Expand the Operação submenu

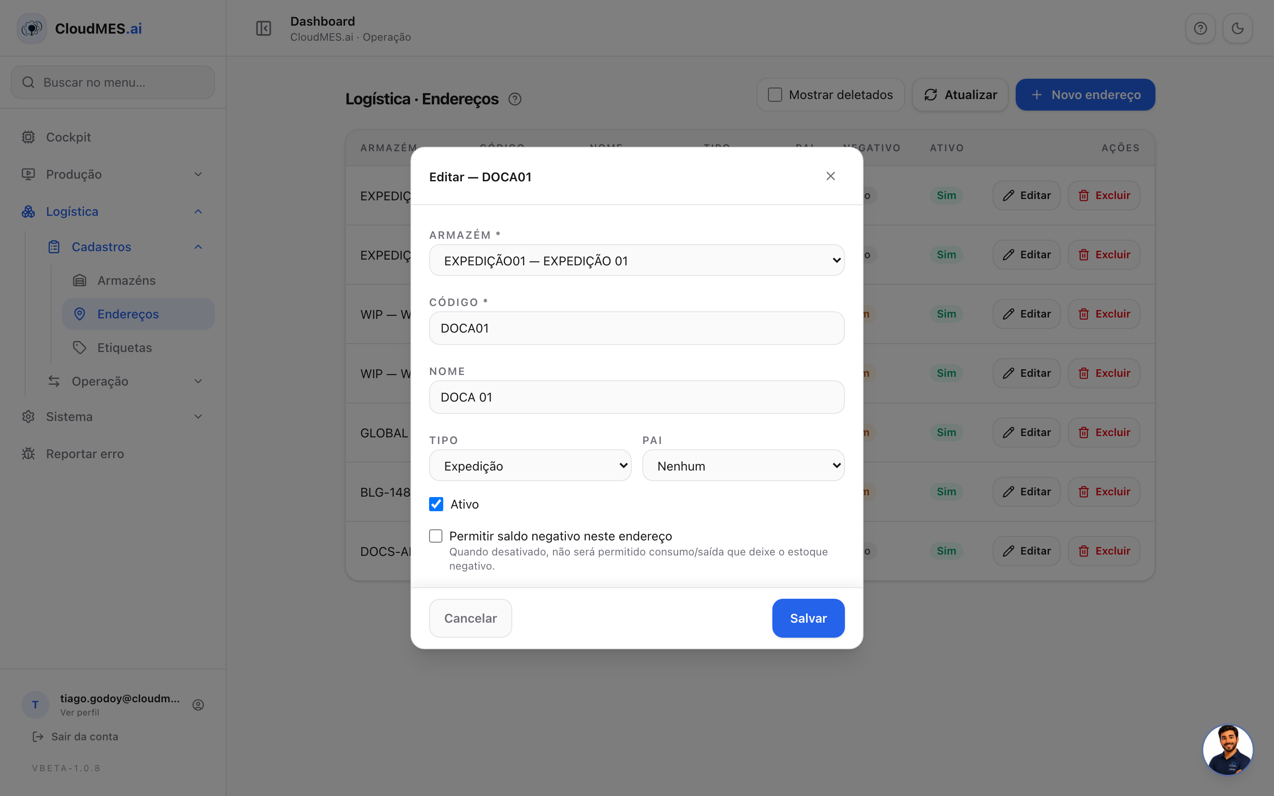tap(125, 381)
